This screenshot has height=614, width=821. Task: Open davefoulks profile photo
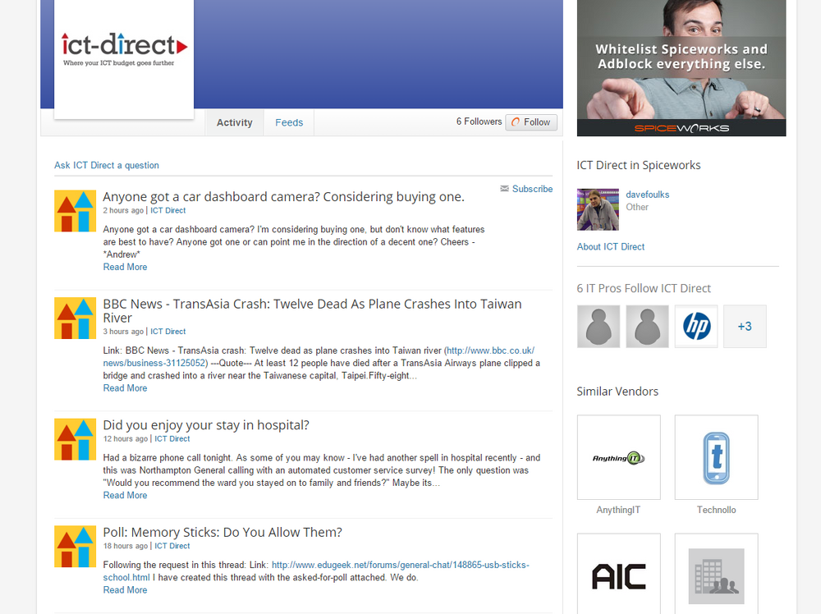tap(598, 209)
